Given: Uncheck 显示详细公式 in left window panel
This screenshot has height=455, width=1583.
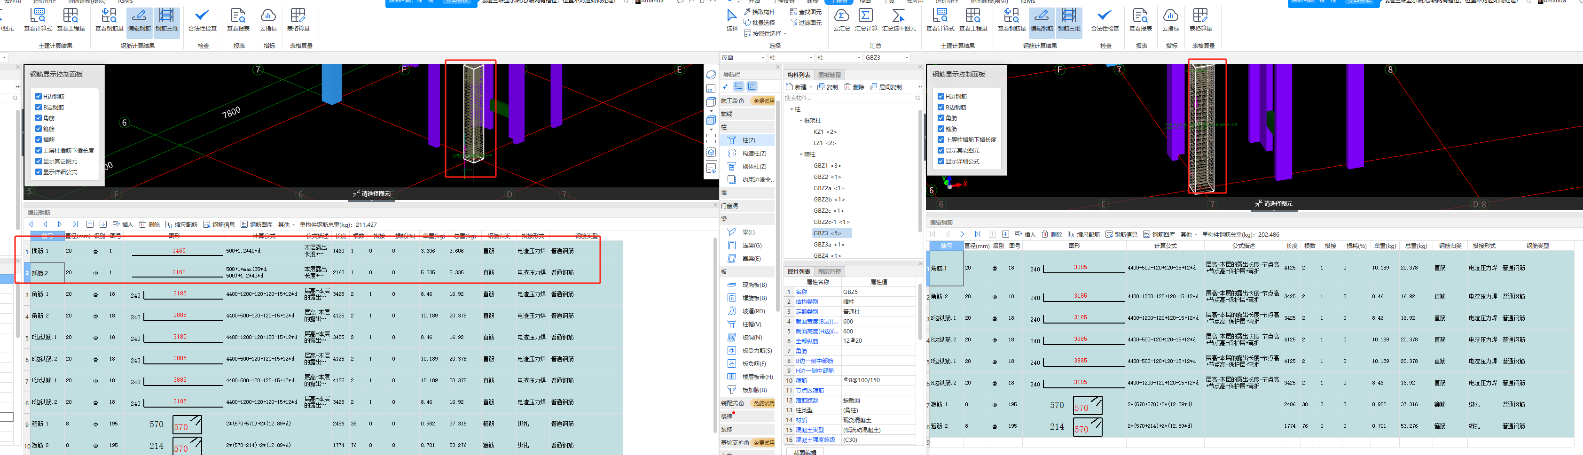Looking at the screenshot, I should coord(38,172).
